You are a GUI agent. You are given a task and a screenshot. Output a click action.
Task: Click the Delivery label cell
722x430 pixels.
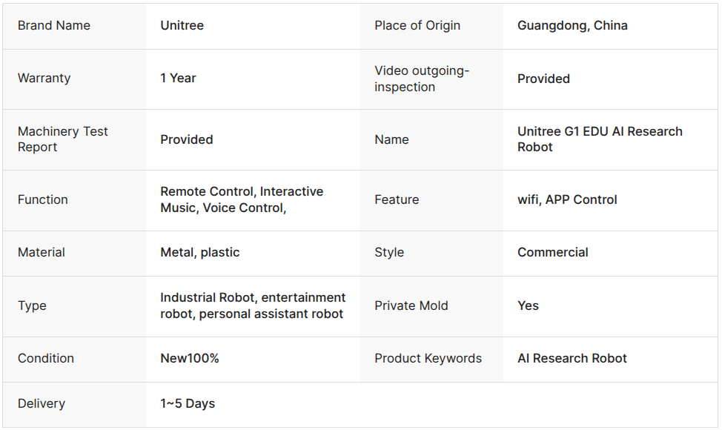[x=74, y=405]
